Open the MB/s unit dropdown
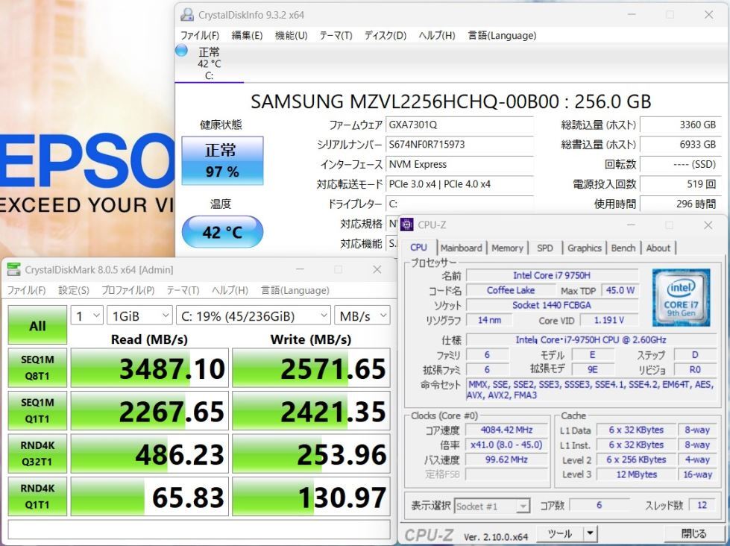 coord(362,316)
